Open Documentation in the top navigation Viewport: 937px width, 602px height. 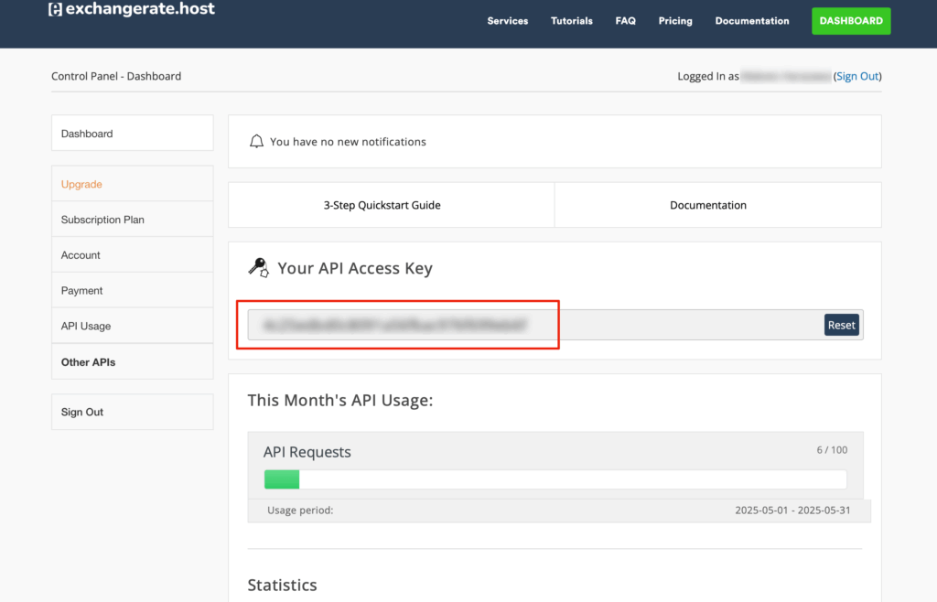(752, 21)
